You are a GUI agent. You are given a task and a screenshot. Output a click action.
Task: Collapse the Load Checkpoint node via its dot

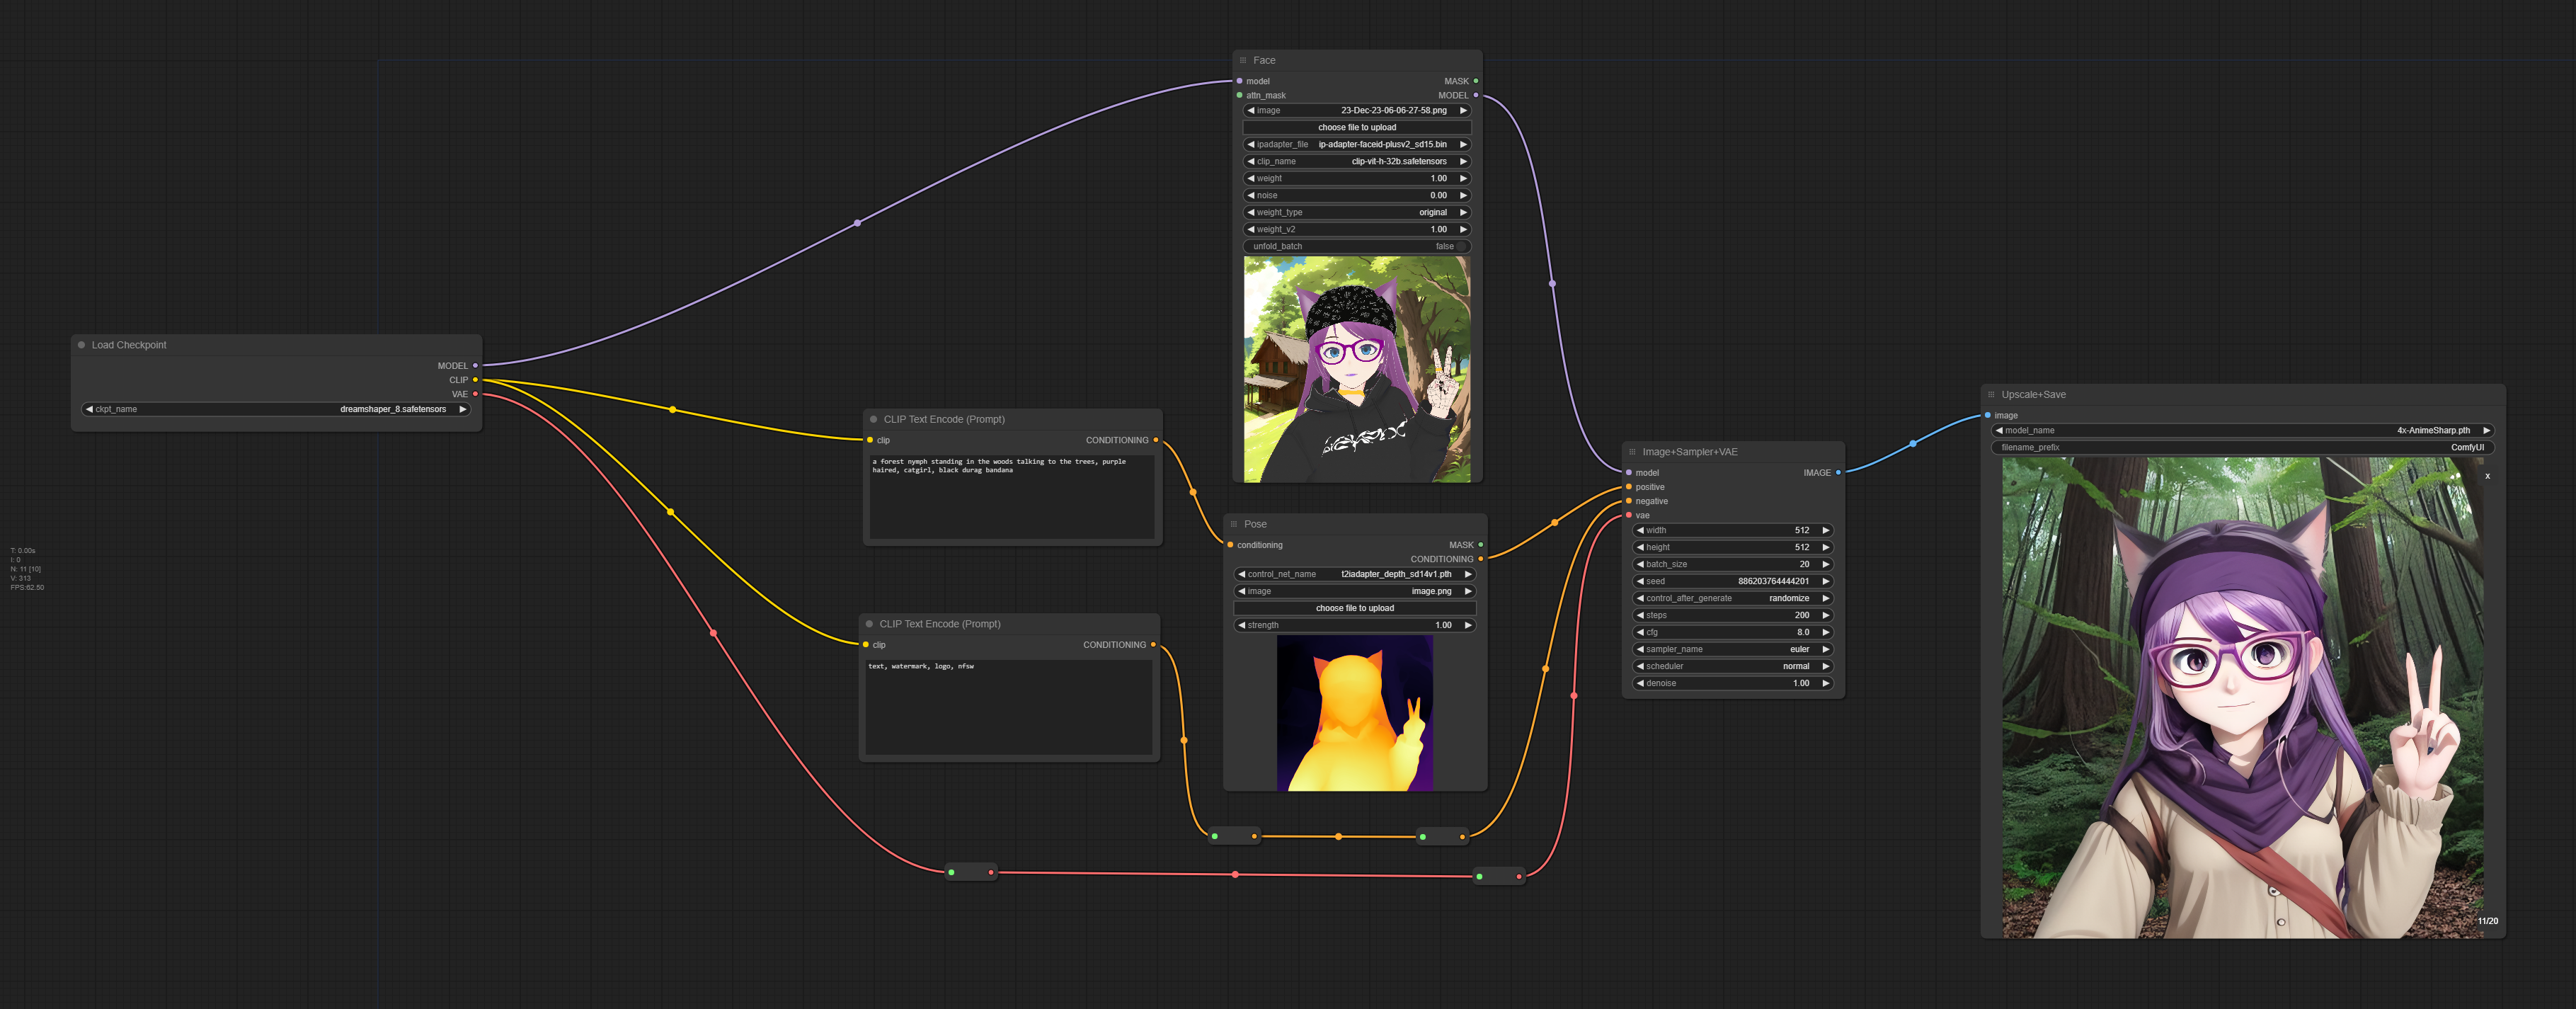[x=82, y=345]
